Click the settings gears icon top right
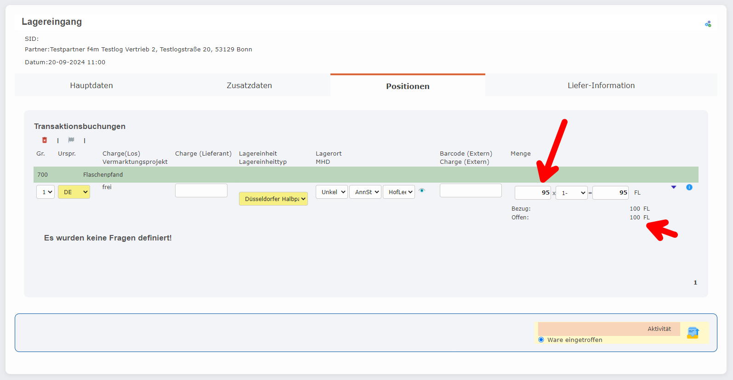This screenshot has height=380, width=733. pos(708,24)
